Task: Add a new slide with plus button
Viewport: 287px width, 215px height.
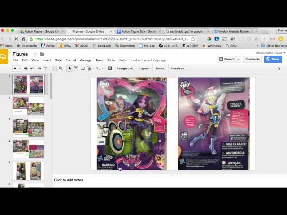Action: pyautogui.click(x=15, y=69)
